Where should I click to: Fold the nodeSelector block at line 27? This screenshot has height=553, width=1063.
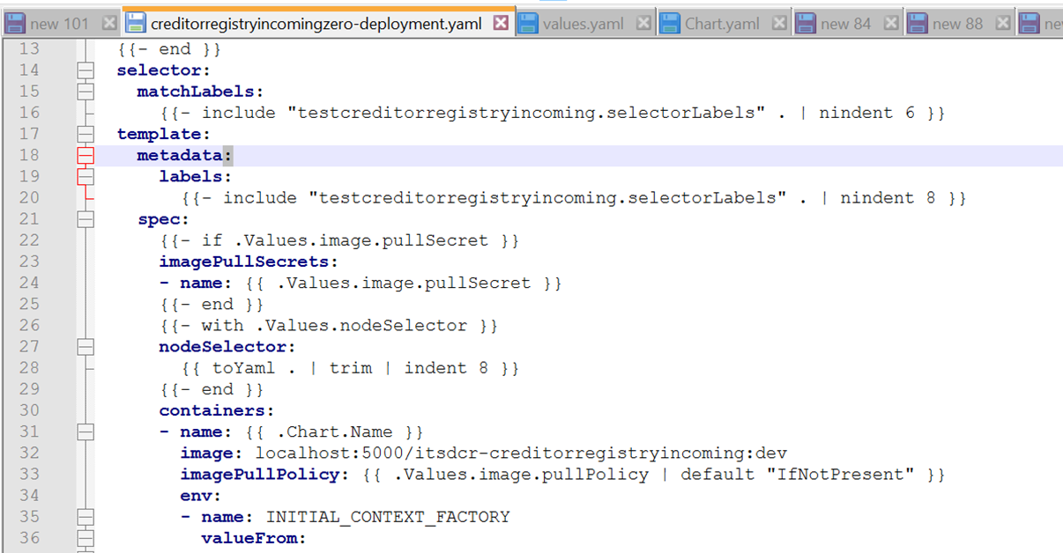[85, 347]
